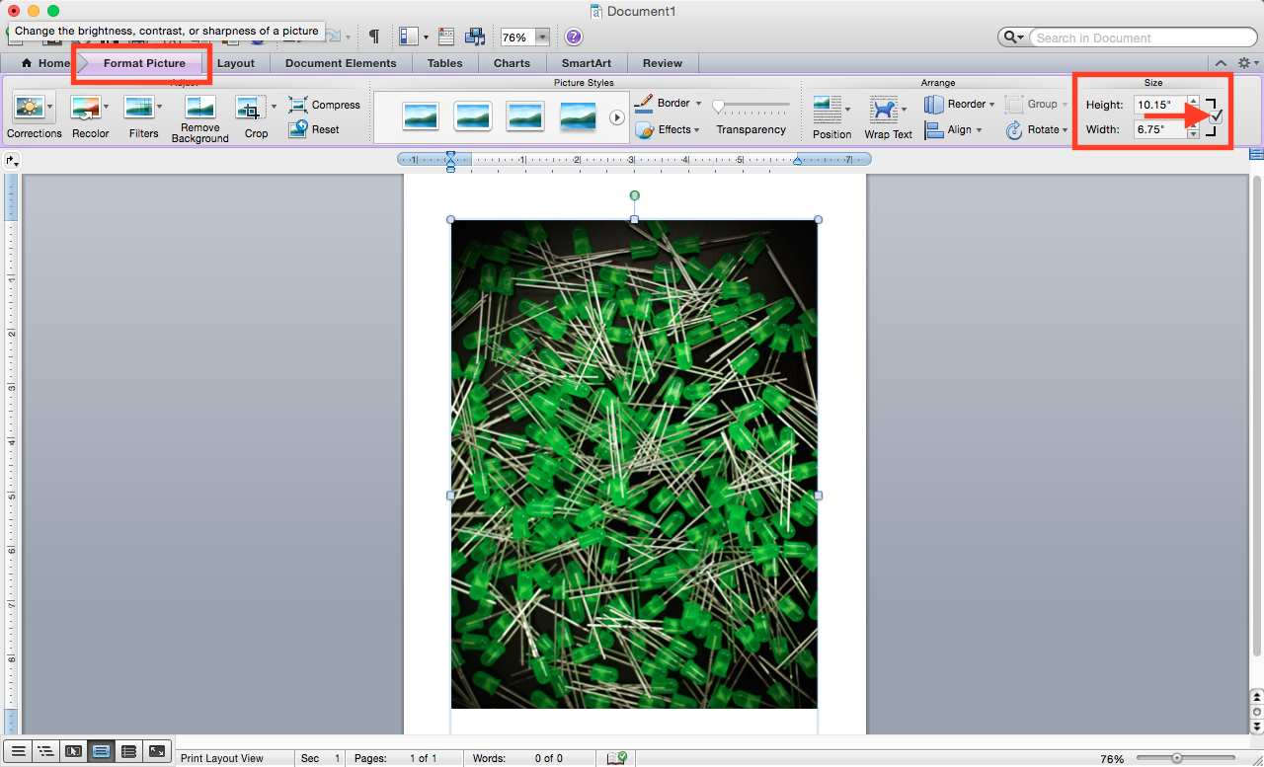Viewport: 1264px width, 767px height.
Task: Open the Home tab
Action: pos(45,63)
